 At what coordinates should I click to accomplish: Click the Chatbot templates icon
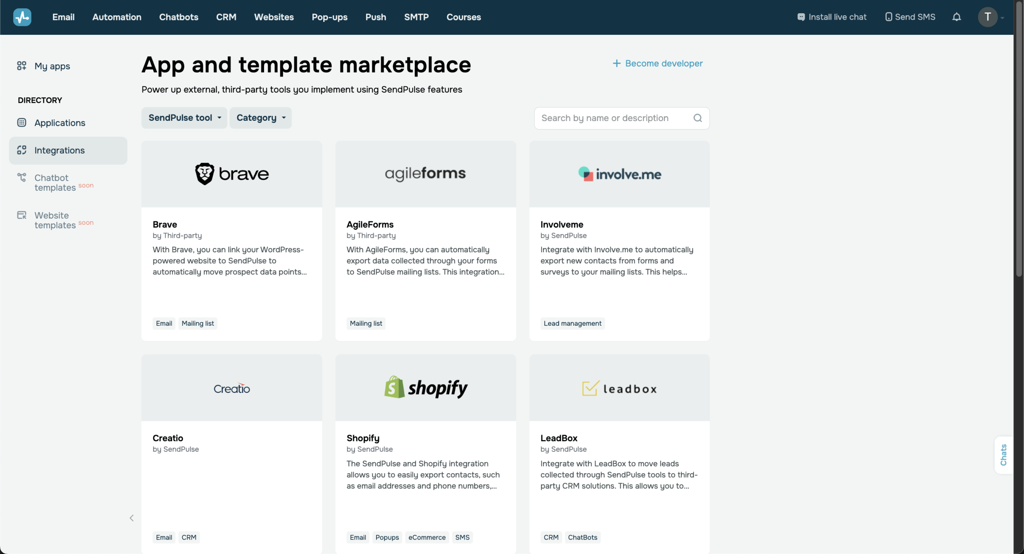click(22, 177)
